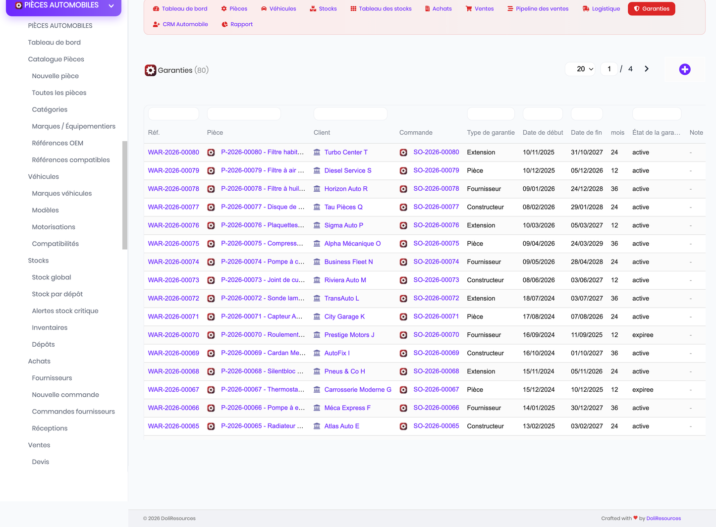Screen dimensions: 716x527
Task: Click the Réf. filter input field
Action: tap(173, 113)
